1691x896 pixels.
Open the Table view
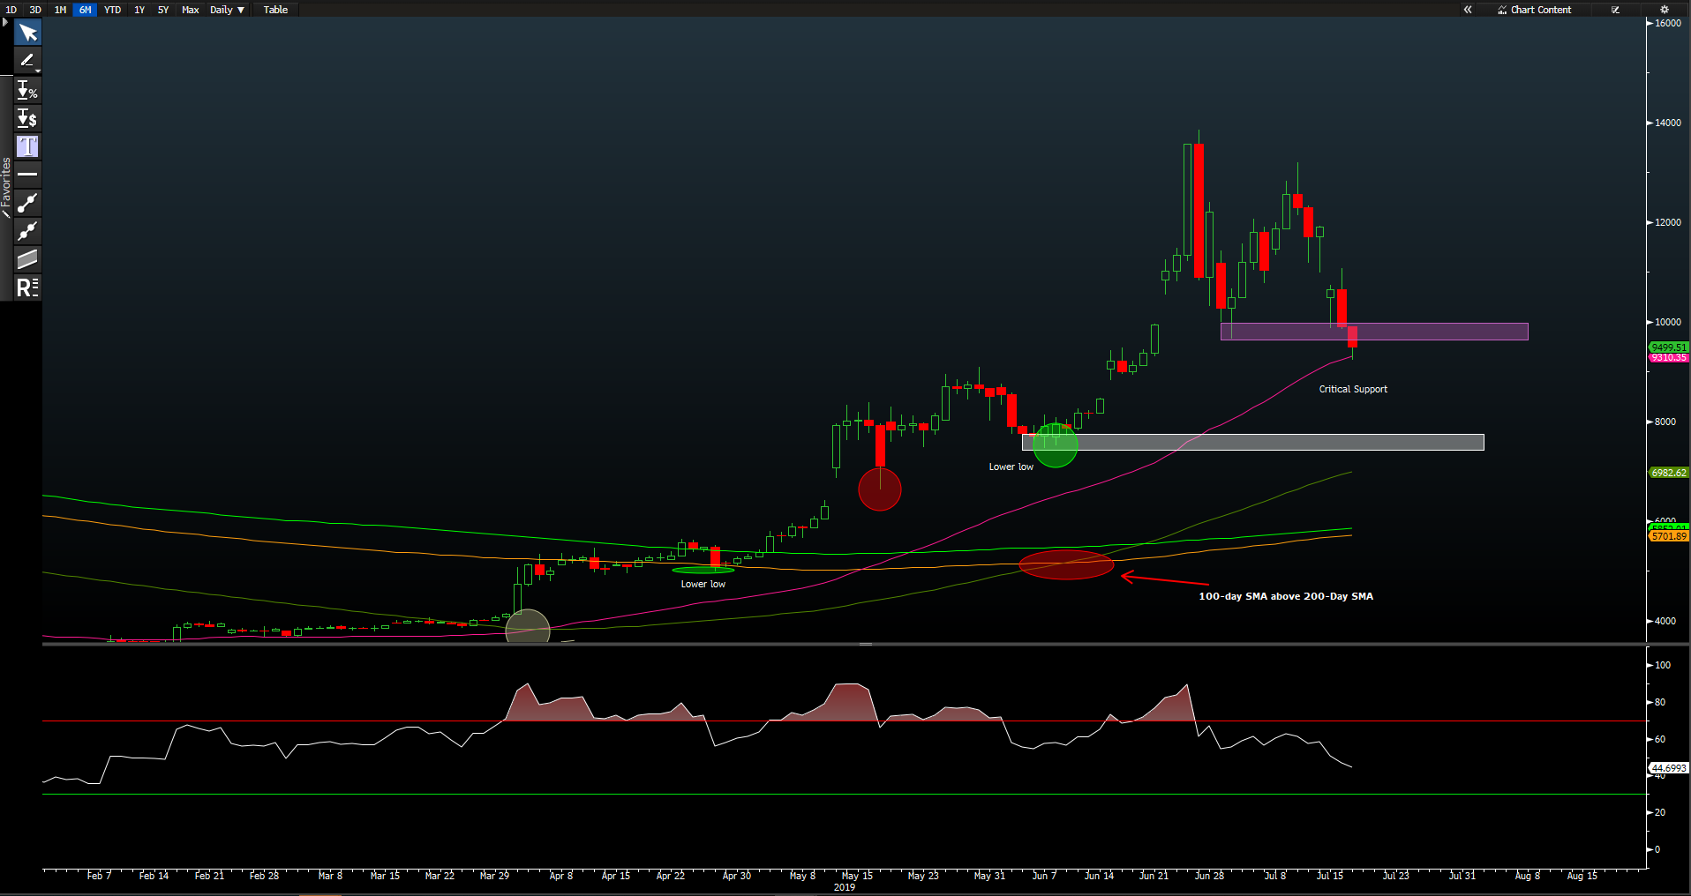[275, 10]
